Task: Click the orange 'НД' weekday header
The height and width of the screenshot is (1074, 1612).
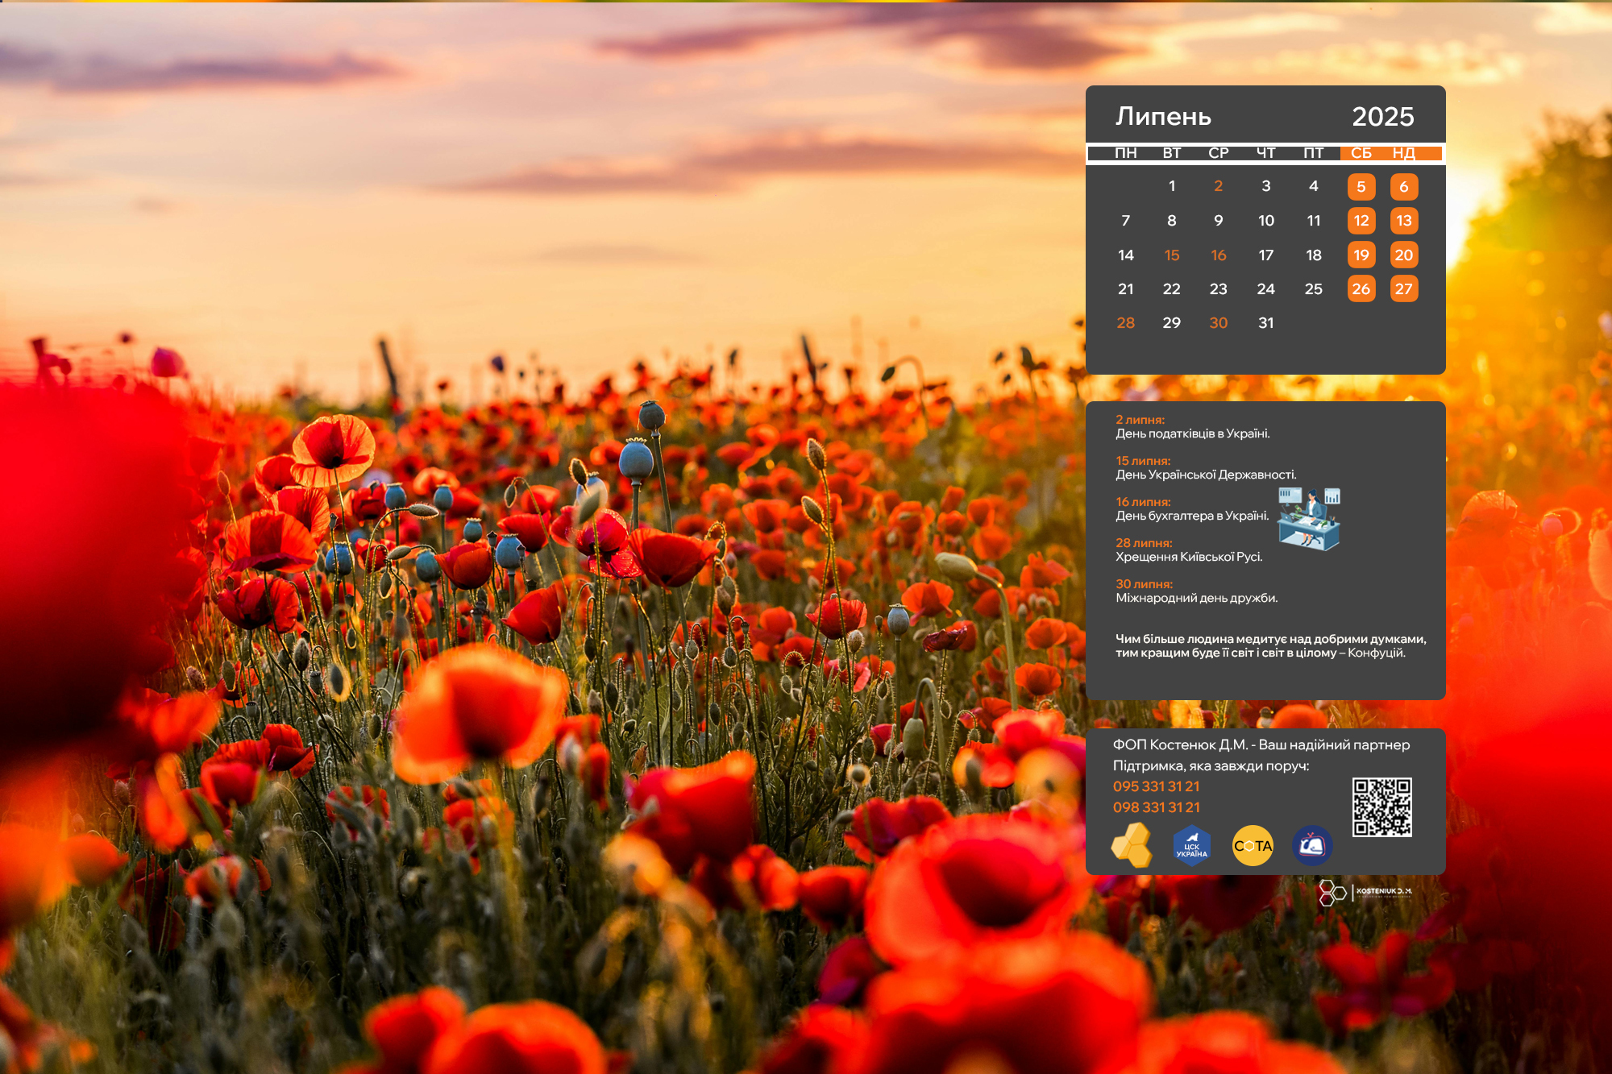Action: coord(1403,153)
